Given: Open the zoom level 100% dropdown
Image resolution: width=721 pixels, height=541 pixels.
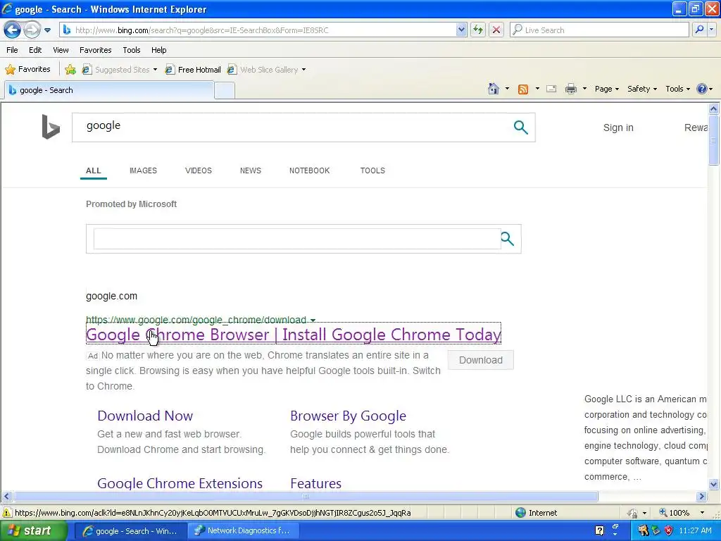Looking at the screenshot, I should pos(702,513).
